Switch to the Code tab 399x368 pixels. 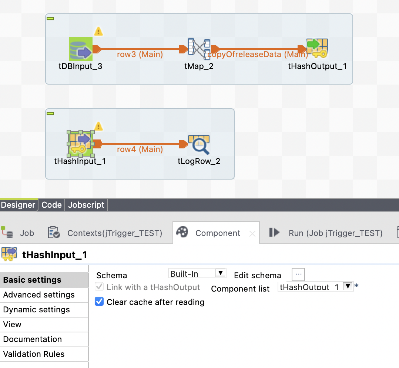coord(51,205)
